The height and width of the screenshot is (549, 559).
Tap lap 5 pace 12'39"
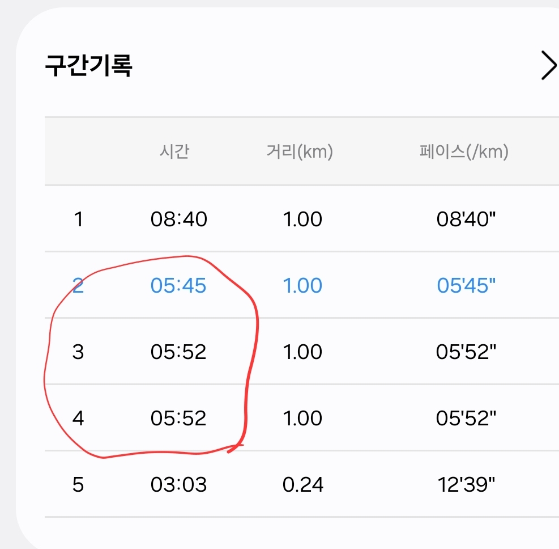(x=466, y=485)
